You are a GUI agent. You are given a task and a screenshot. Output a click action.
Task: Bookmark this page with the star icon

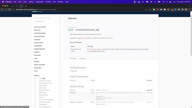(x=149, y=9)
